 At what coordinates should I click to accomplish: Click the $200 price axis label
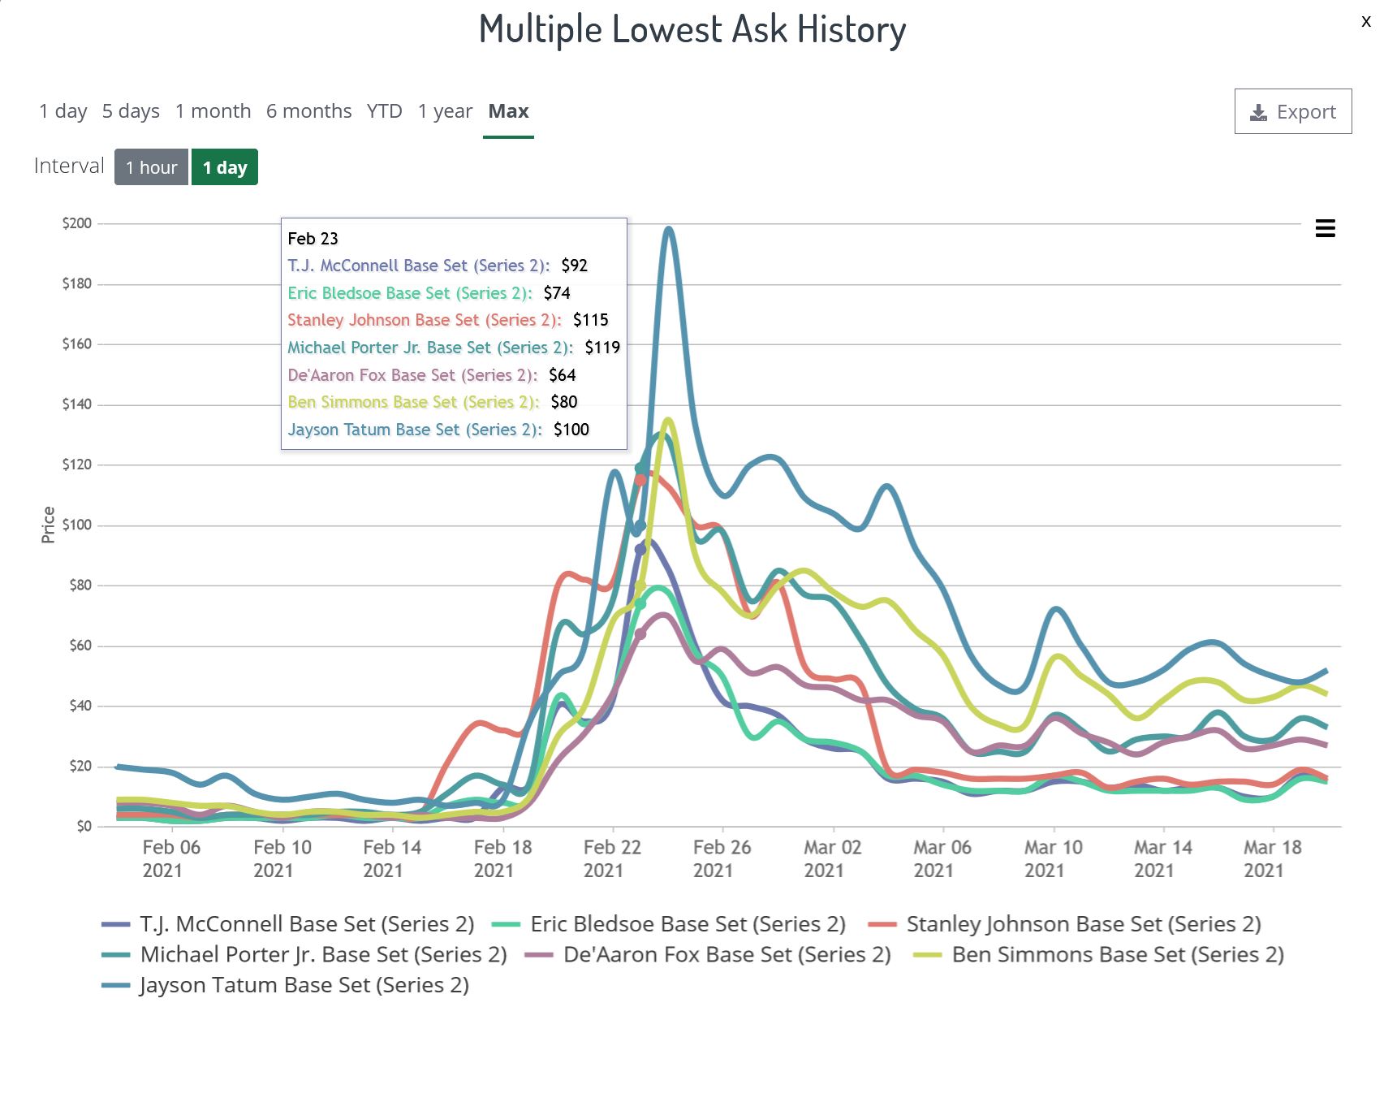pyautogui.click(x=77, y=223)
